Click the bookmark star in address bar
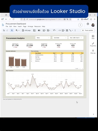Screen dimensions: 98x131 70,19
